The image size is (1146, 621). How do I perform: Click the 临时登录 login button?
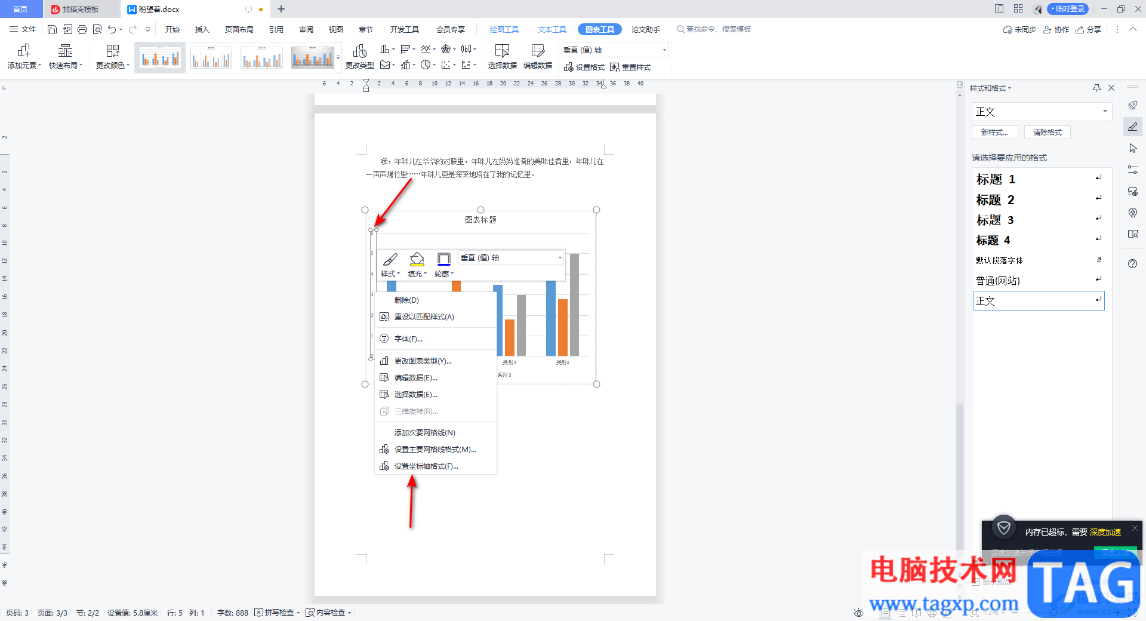(1068, 9)
